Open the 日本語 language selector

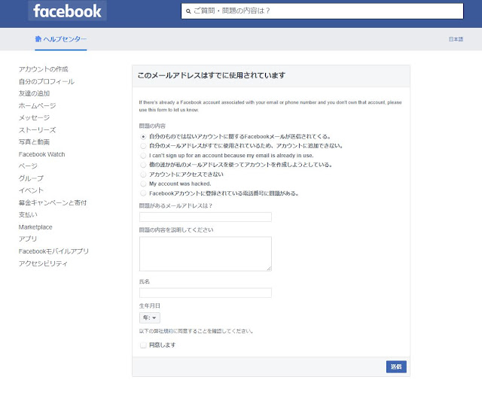click(456, 39)
